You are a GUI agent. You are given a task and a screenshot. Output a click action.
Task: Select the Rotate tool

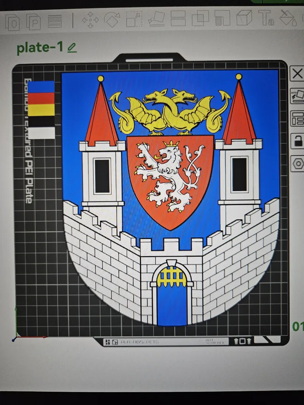pyautogui.click(x=112, y=19)
